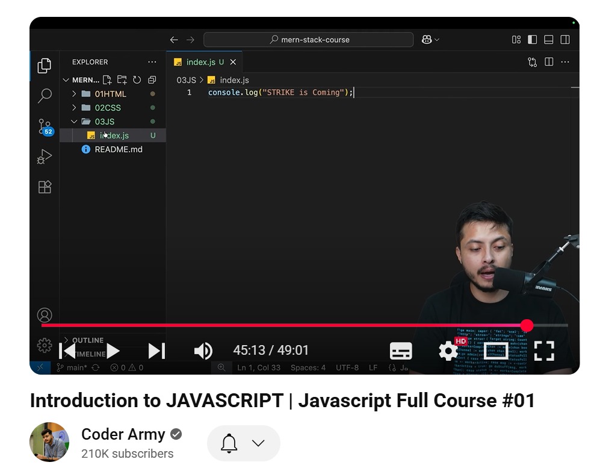The height and width of the screenshot is (471, 606).
Task: Click the New Folder icon in Explorer header
Action: [122, 80]
